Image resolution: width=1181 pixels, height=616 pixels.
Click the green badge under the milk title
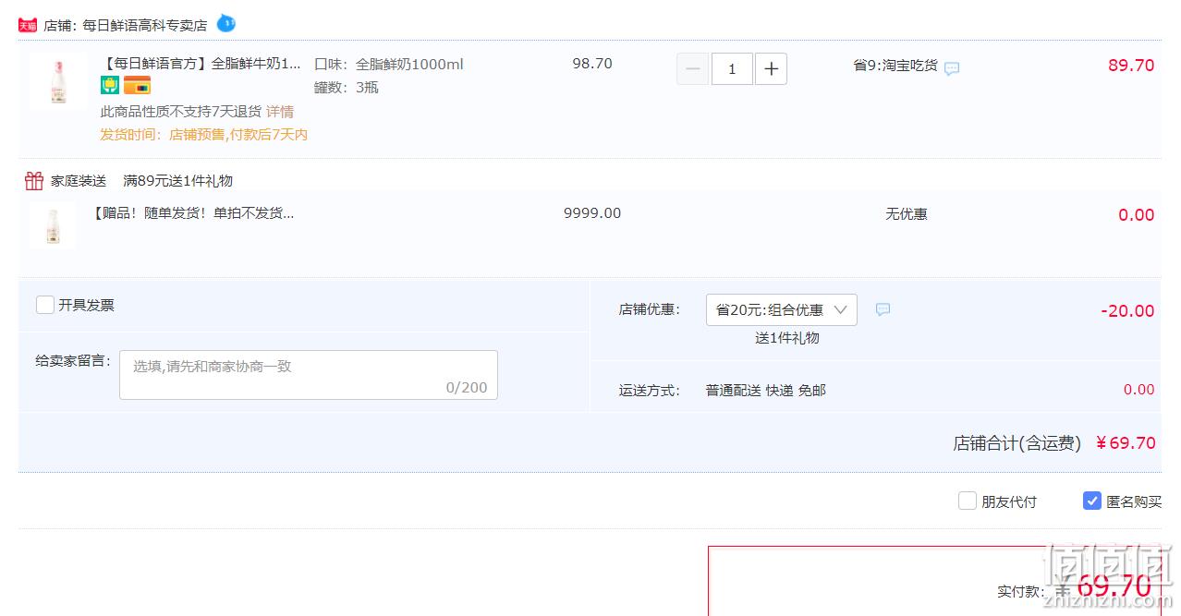(110, 86)
